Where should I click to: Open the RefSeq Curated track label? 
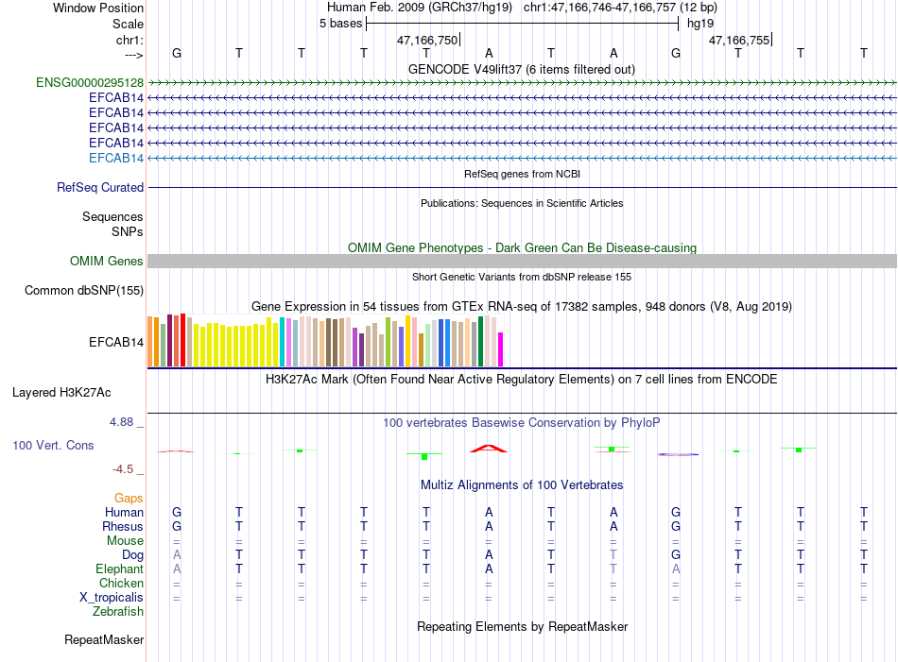[x=100, y=187]
